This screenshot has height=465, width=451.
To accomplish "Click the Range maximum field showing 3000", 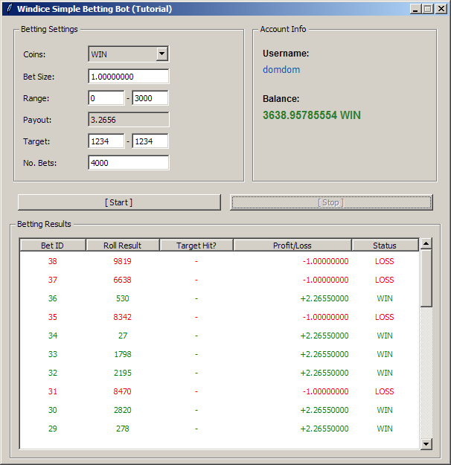I will [x=150, y=98].
